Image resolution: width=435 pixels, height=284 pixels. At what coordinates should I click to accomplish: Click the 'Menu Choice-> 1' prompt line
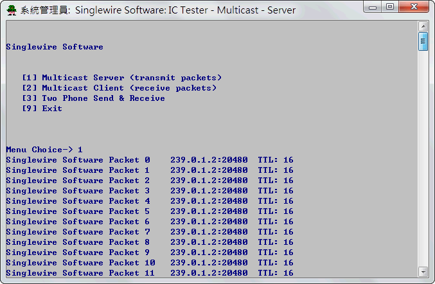coord(44,150)
